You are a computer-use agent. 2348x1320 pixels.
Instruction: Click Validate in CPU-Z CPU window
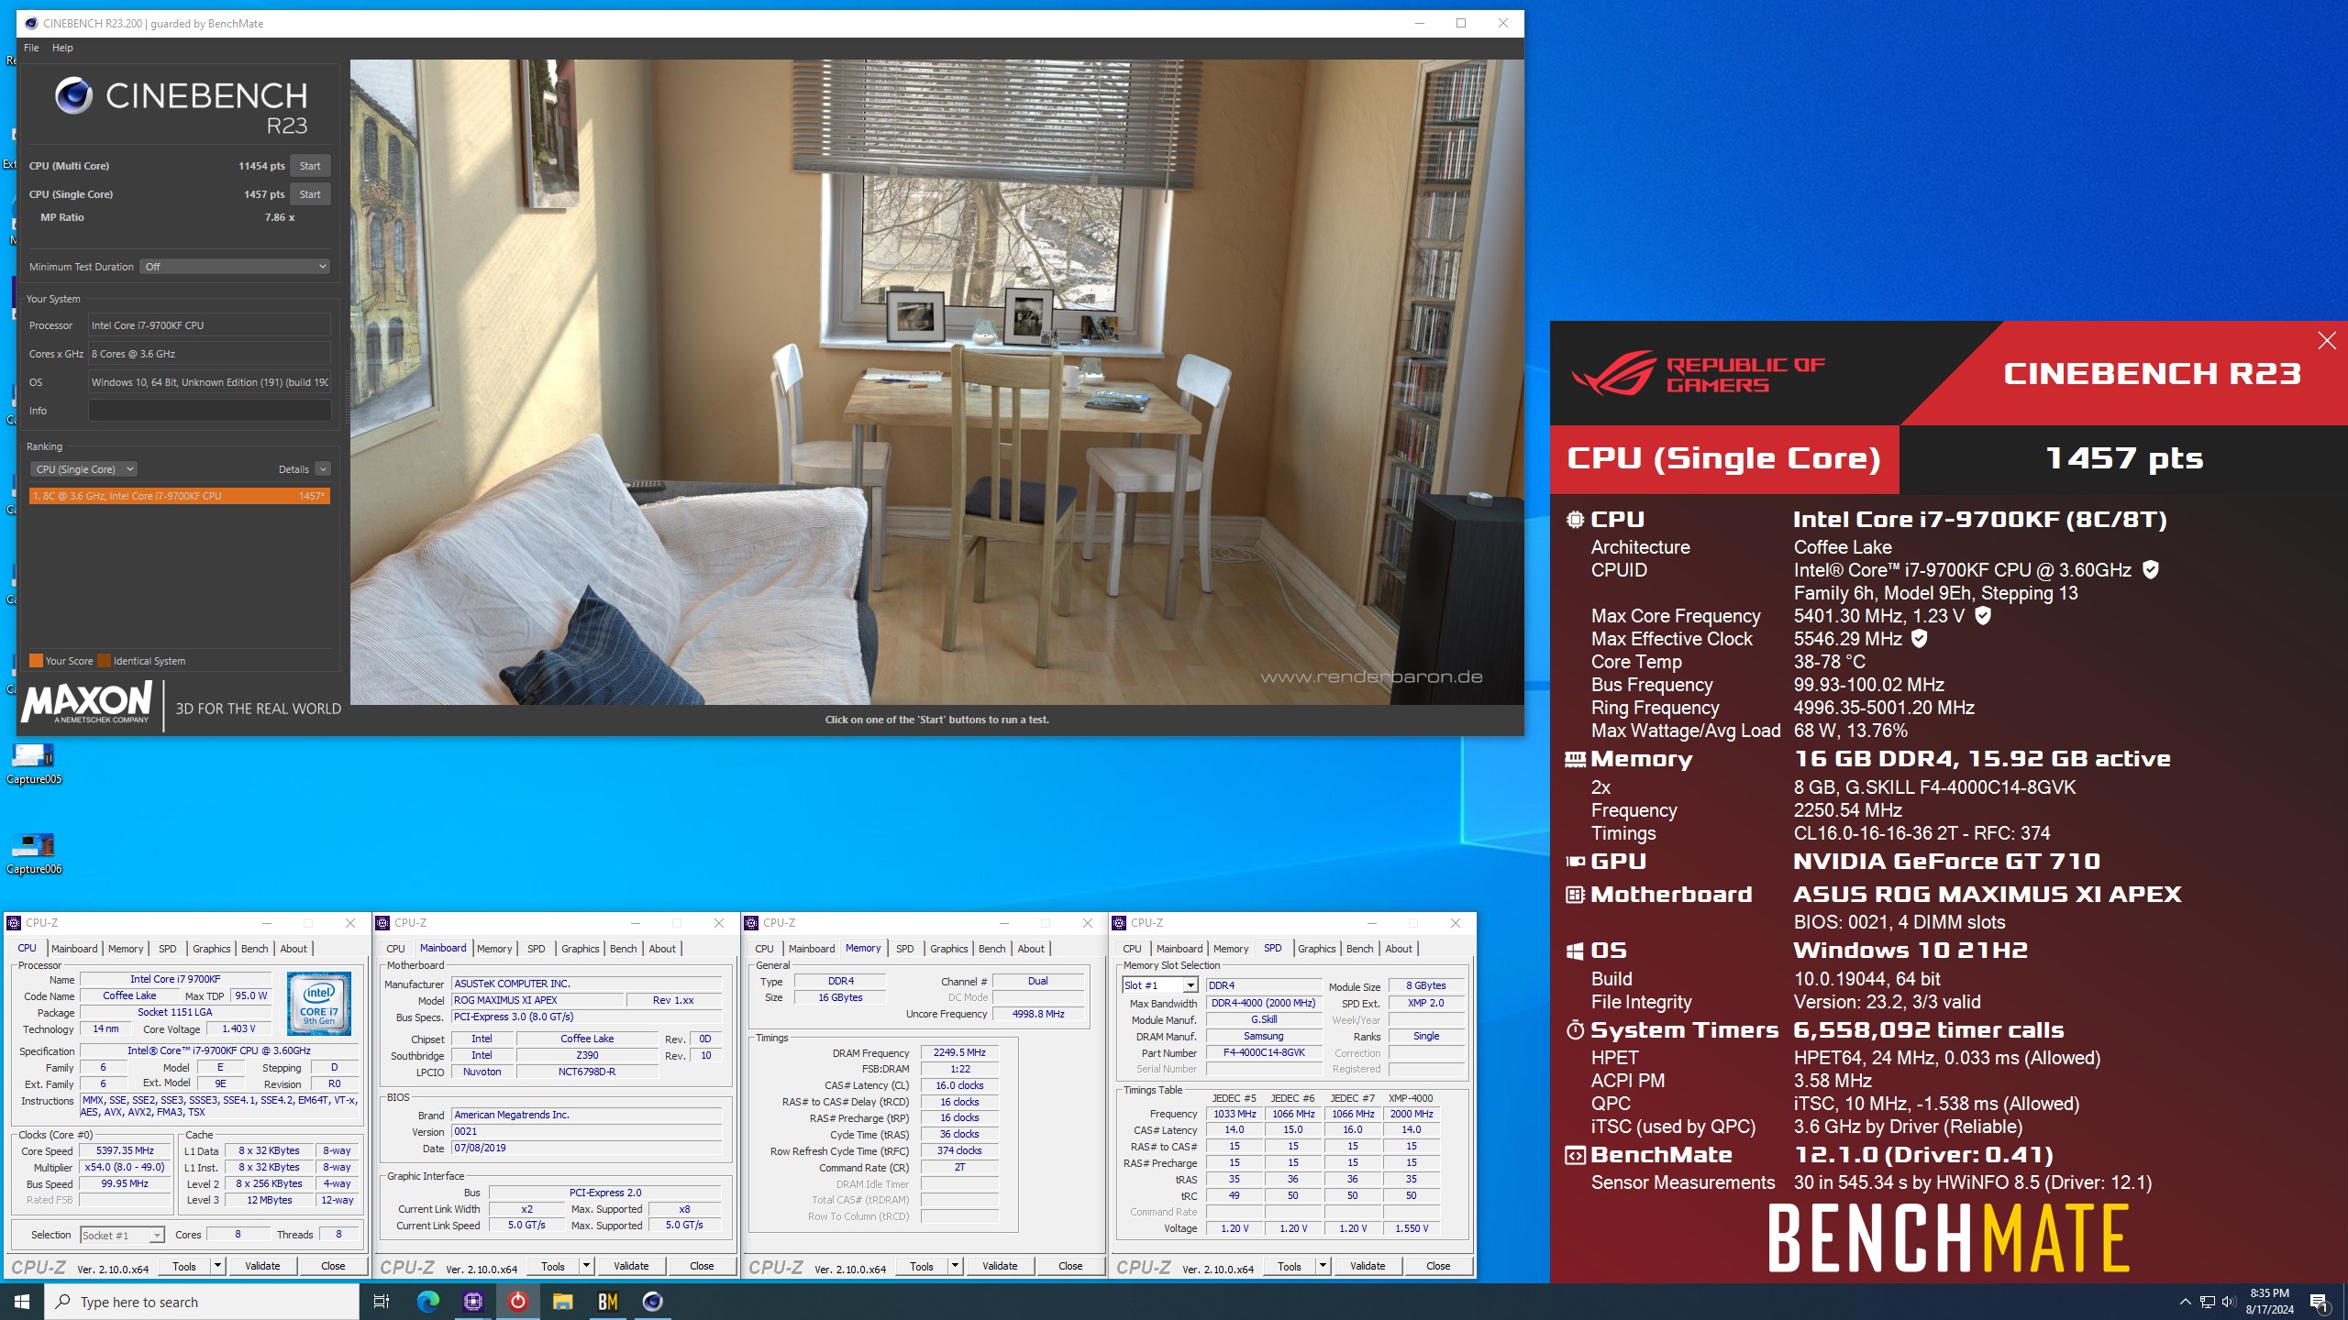point(262,1266)
